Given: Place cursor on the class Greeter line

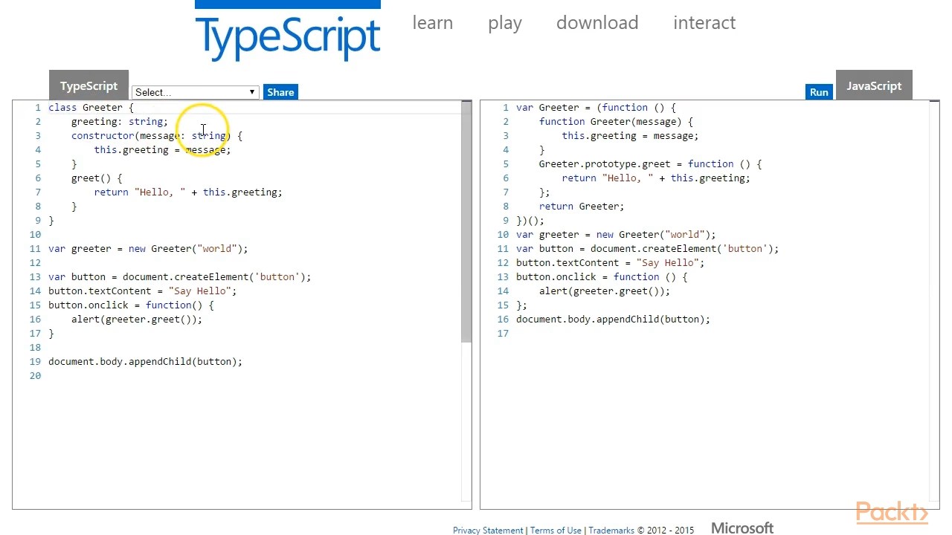Looking at the screenshot, I should 89,107.
